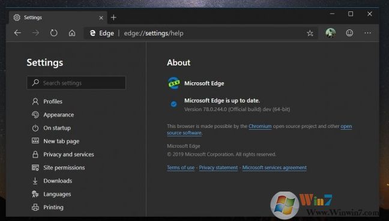The height and width of the screenshot is (221, 389).
Task: Open the Terms of use link
Action: pos(181,168)
